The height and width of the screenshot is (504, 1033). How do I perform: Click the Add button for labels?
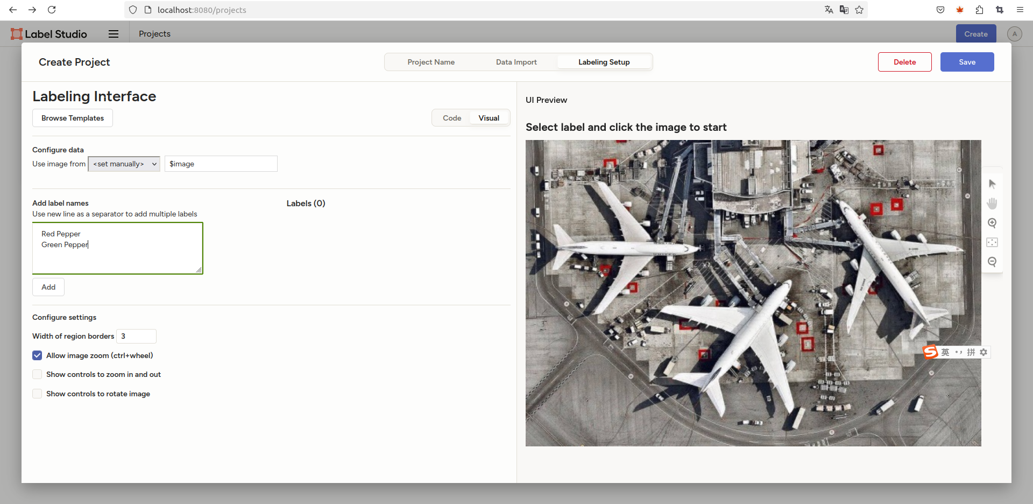(48, 287)
